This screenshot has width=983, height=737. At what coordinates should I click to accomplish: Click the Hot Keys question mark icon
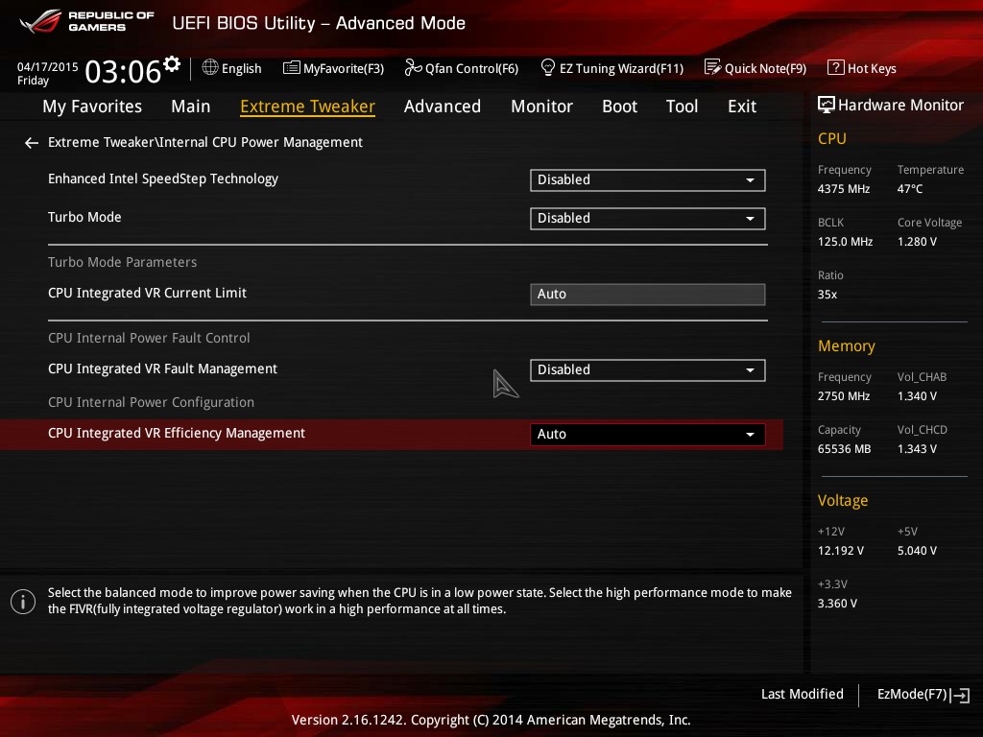click(x=836, y=67)
